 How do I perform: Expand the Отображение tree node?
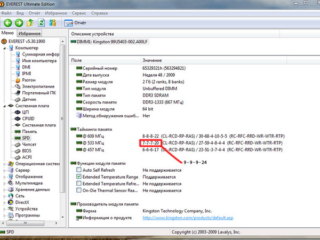[x=4, y=177]
